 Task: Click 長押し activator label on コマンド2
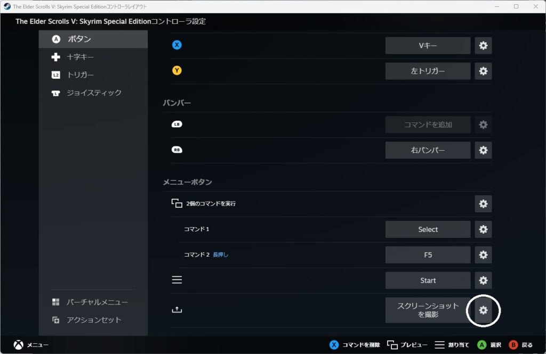pyautogui.click(x=220, y=254)
